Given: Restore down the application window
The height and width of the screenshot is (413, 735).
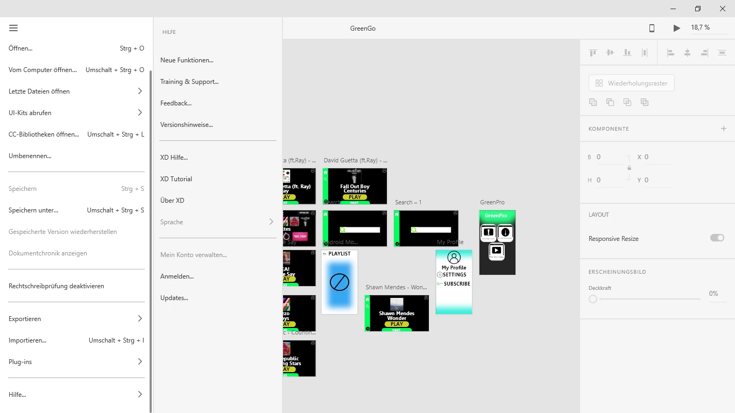Looking at the screenshot, I should 698,9.
